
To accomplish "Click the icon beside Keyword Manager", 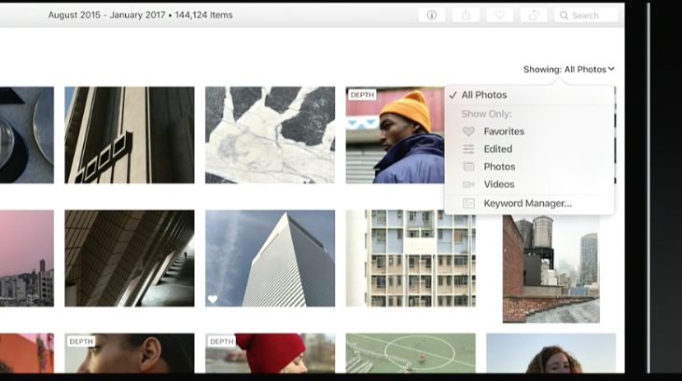I will (x=468, y=203).
